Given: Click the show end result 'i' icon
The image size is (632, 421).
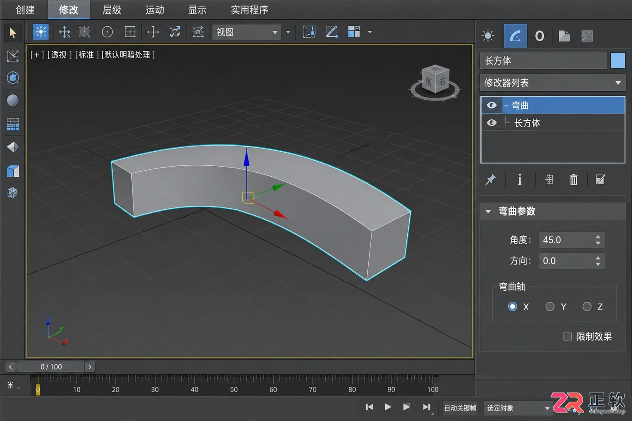Looking at the screenshot, I should tap(520, 179).
